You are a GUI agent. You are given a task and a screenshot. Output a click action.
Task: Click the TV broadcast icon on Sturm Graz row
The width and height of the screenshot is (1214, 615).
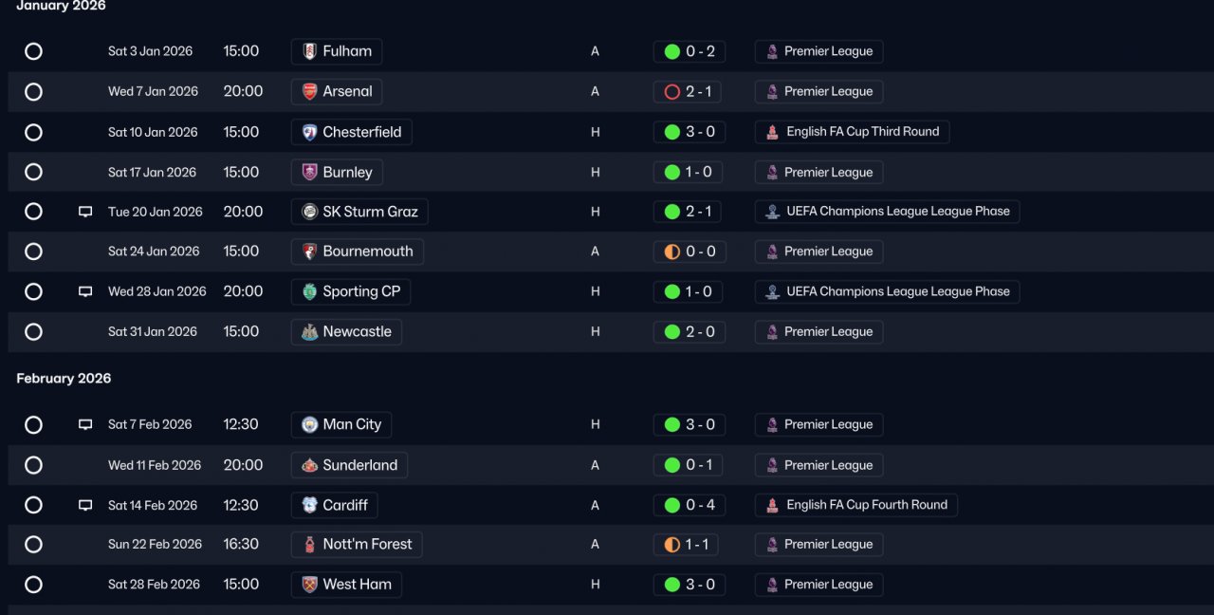pyautogui.click(x=85, y=212)
